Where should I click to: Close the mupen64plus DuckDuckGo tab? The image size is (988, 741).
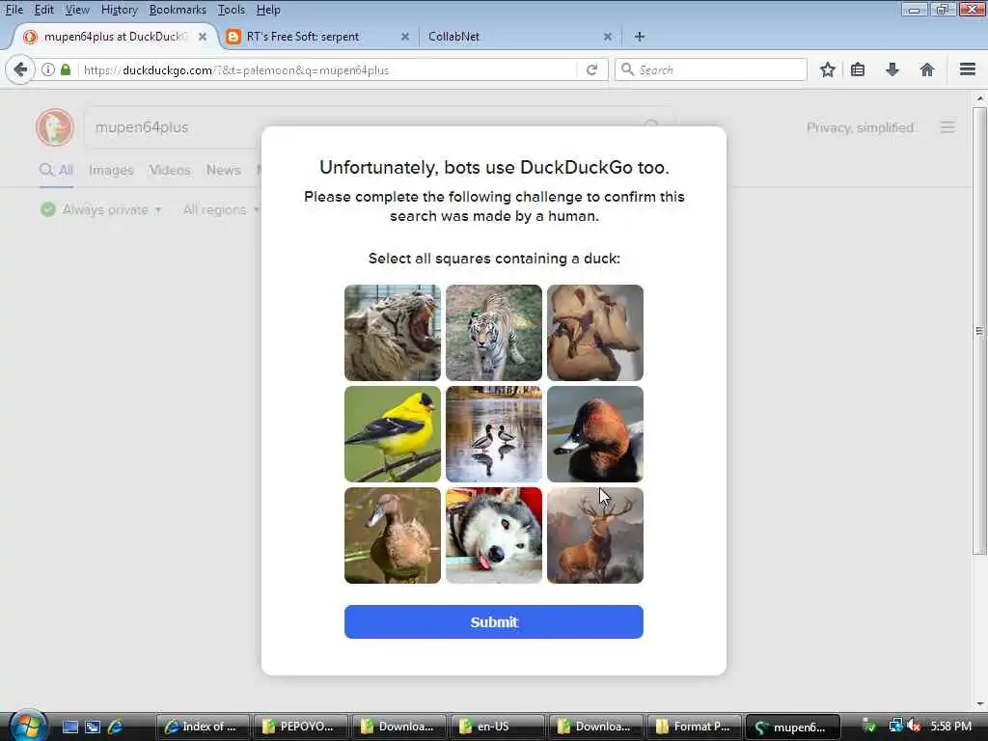203,37
